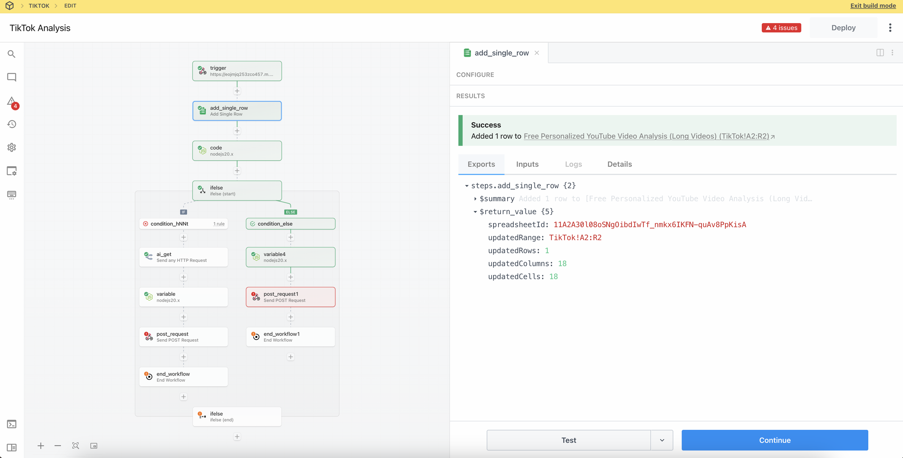Screen dimensions: 903x458
Task: Select the code nodejs20.x step node
Action: pyautogui.click(x=237, y=151)
